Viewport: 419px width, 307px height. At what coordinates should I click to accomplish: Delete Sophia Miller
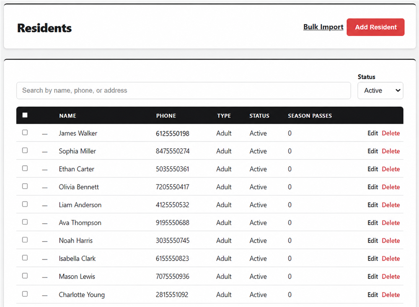pyautogui.click(x=391, y=151)
